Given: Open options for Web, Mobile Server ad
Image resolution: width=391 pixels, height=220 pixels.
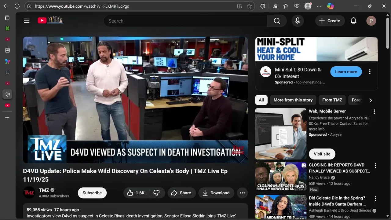Looking at the screenshot, I should 374,112.
